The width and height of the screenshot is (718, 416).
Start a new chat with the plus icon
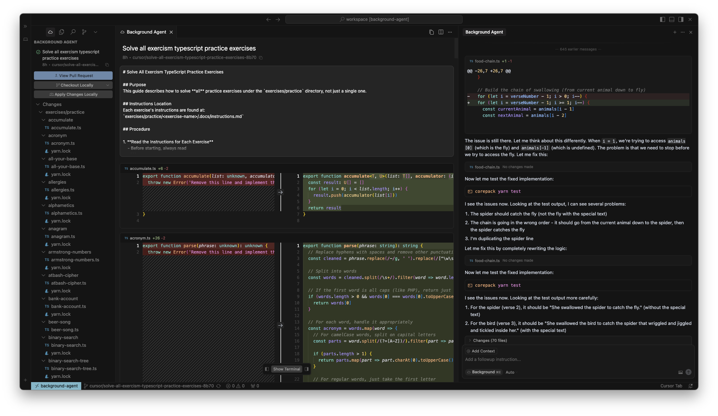[x=675, y=32]
